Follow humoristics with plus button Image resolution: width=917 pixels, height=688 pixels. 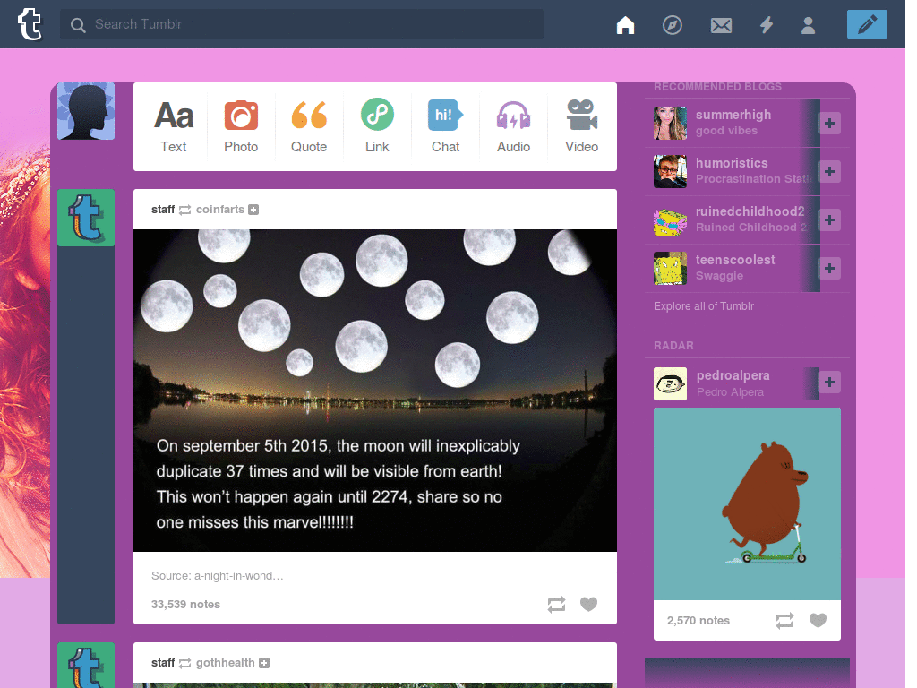coord(829,171)
